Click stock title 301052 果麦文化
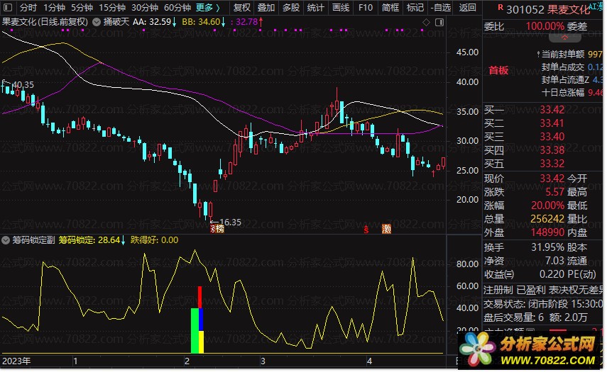 [548, 9]
